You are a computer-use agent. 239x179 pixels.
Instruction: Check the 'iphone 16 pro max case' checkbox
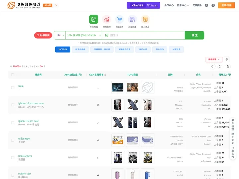coord(13,105)
